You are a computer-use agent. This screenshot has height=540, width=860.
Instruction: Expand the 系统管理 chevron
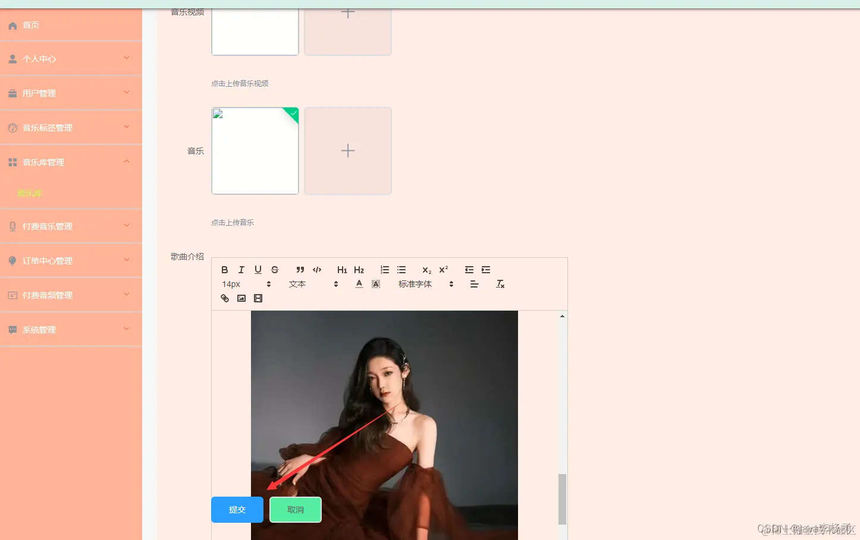126,329
